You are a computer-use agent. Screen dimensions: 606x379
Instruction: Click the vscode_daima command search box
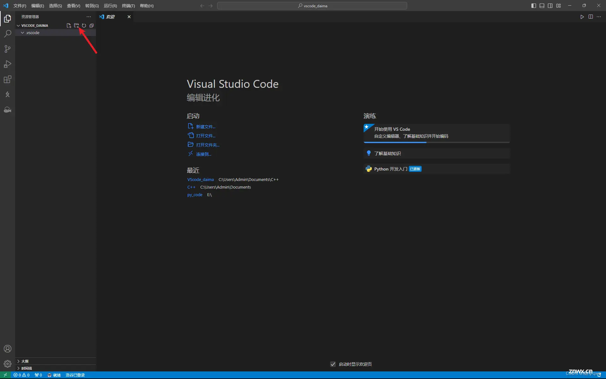[x=312, y=6]
